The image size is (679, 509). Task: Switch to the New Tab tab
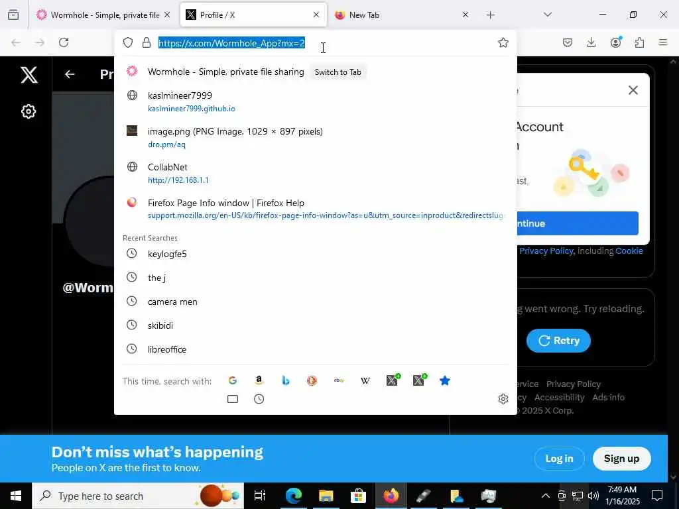(x=402, y=15)
